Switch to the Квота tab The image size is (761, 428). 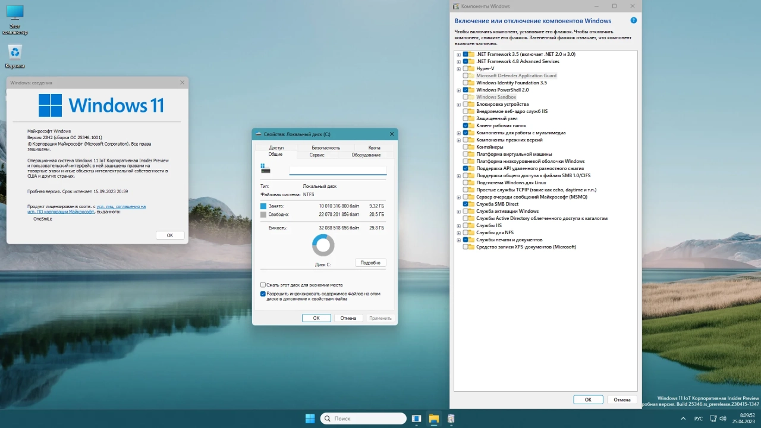(x=374, y=147)
